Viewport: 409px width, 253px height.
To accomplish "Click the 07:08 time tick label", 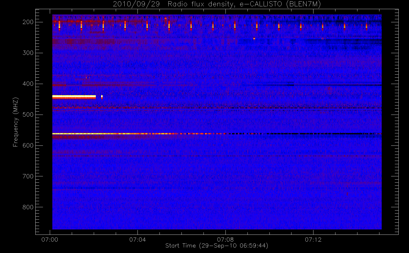I will coord(225,240).
